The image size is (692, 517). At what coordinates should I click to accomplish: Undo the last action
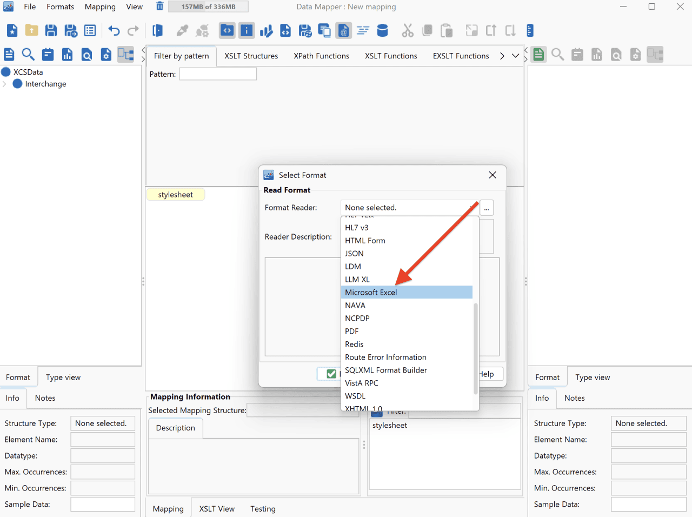114,30
